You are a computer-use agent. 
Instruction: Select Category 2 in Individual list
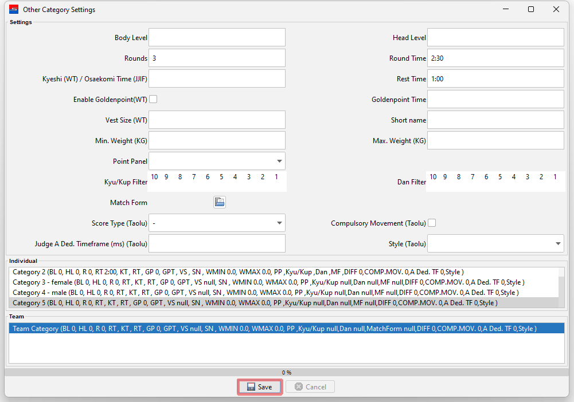pyautogui.click(x=238, y=272)
